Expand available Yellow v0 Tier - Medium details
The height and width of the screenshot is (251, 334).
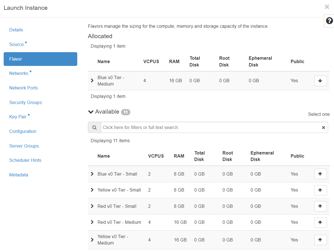tap(92, 240)
